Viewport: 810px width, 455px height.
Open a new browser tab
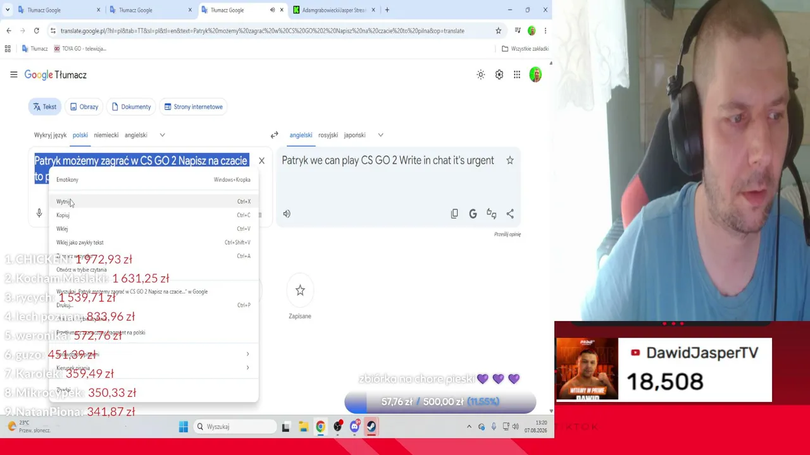click(x=387, y=10)
